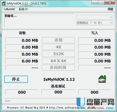Click the left 000 read score field
This screenshot has height=112, width=117.
coord(22,92)
